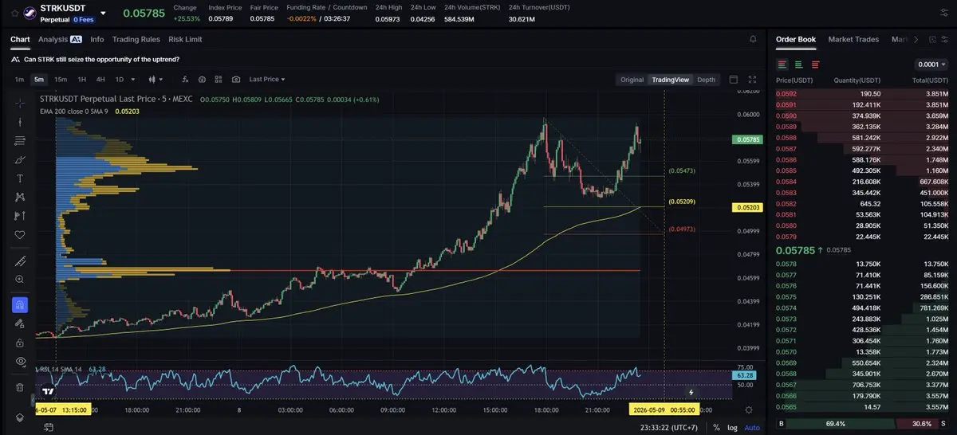957x435 pixels.
Task: Open the Last Price dropdown
Action: [267, 80]
